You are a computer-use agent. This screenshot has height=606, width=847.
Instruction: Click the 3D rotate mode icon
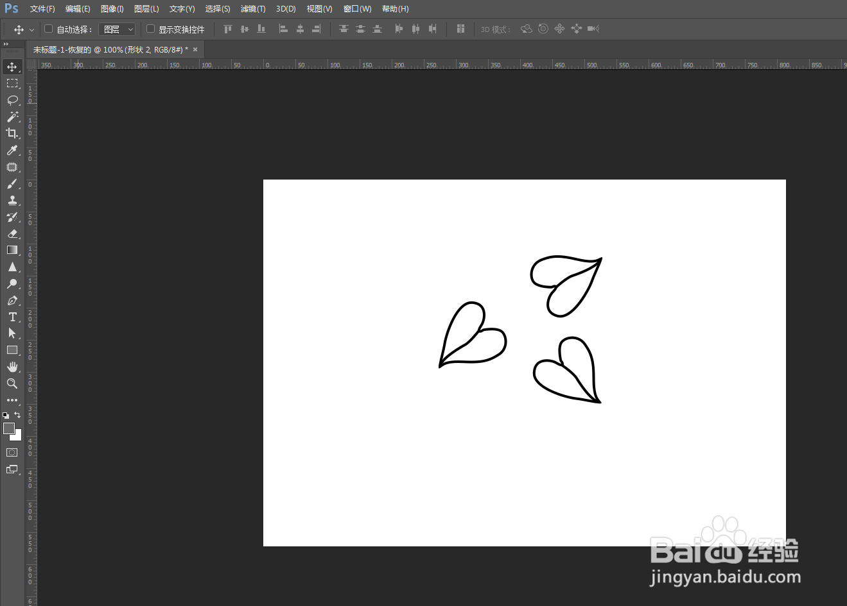click(x=527, y=29)
